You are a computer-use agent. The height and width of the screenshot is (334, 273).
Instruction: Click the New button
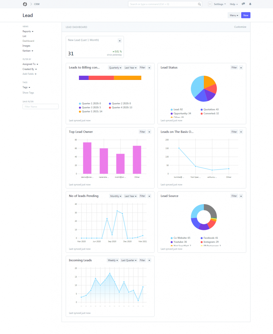[246, 15]
